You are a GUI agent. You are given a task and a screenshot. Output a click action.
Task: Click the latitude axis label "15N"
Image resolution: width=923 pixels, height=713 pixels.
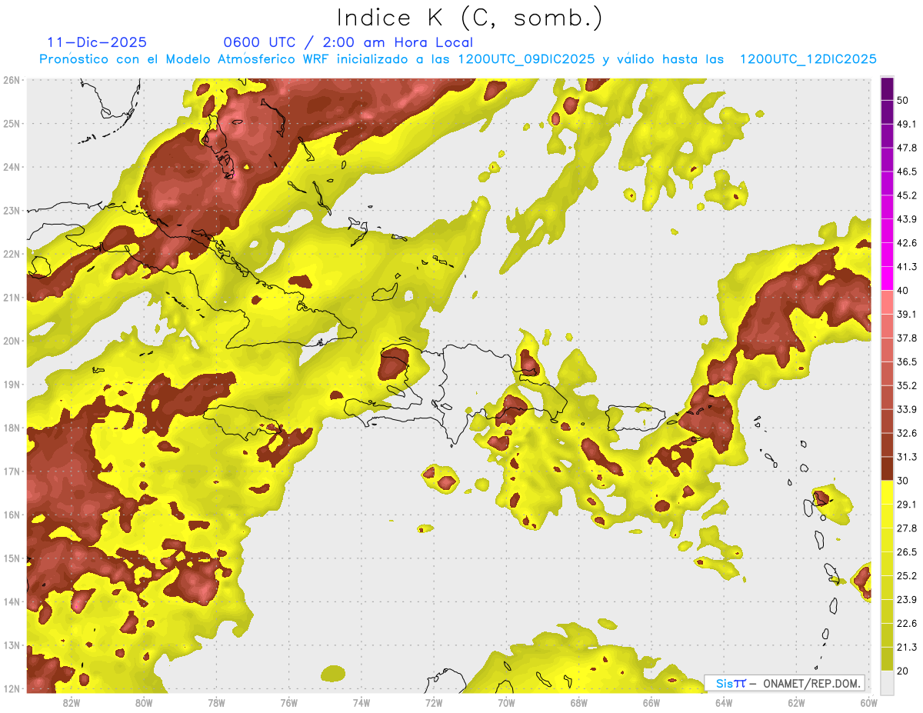(12, 558)
